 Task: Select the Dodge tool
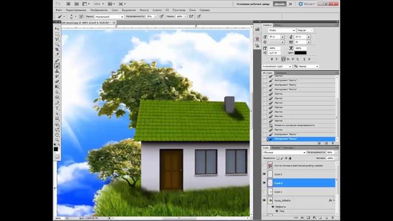click(57, 97)
